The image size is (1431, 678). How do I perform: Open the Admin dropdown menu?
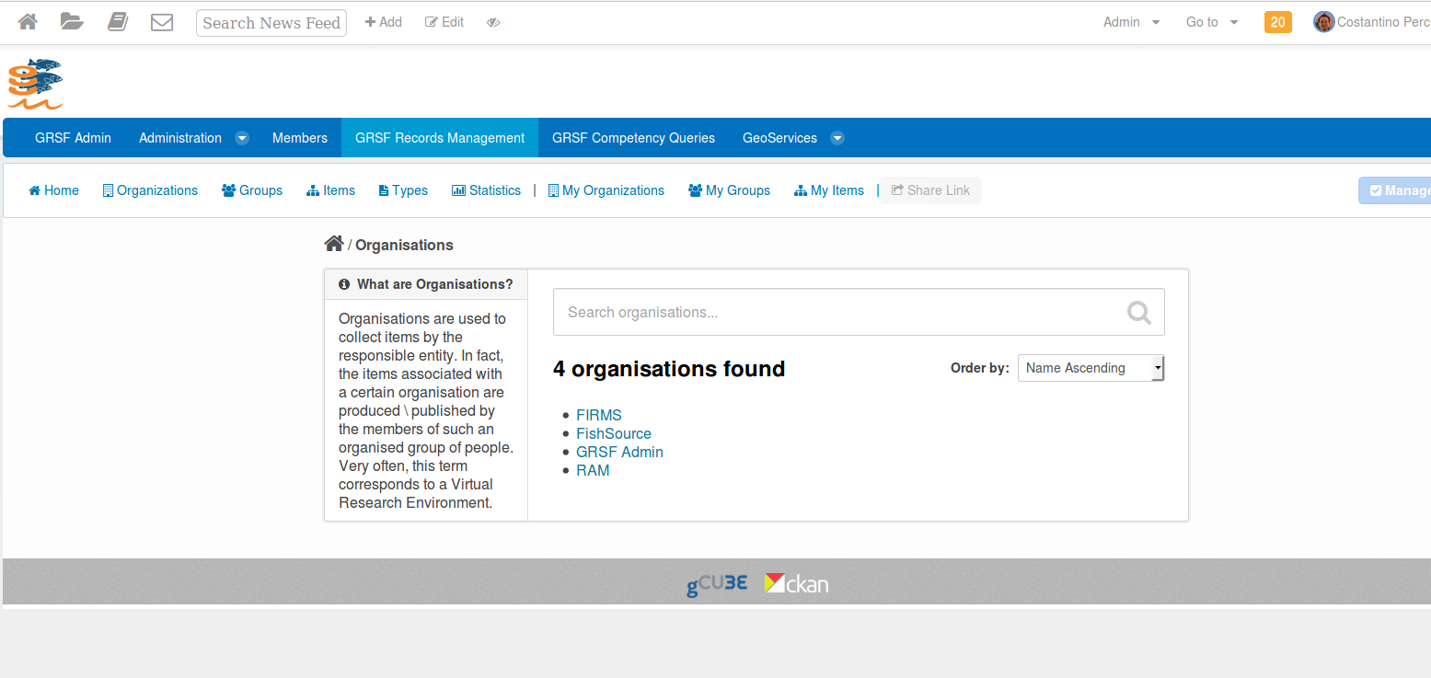[1131, 22]
